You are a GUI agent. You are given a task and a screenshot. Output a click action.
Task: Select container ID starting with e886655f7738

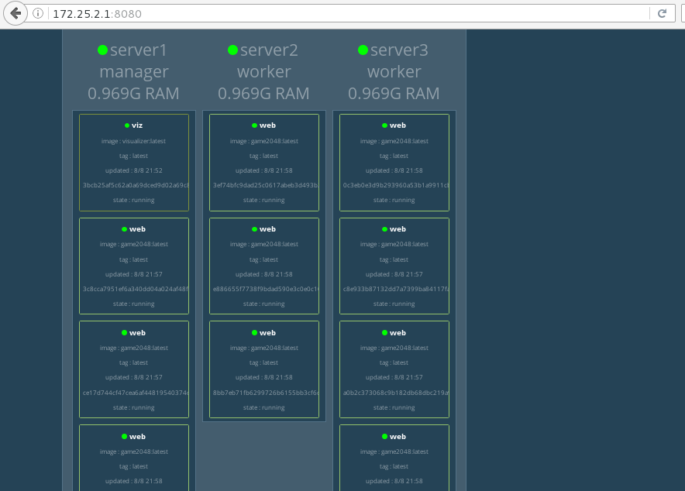click(x=266, y=289)
